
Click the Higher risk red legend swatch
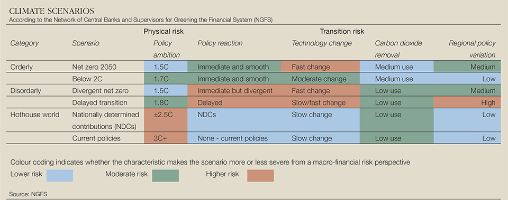coord(260,176)
